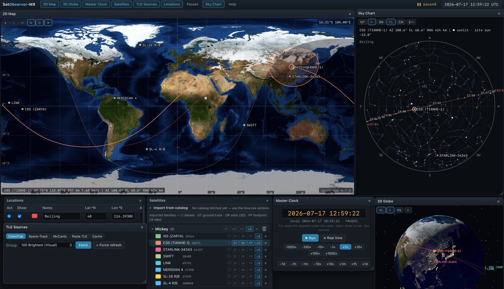Click the 10° elevation button in Sky Chart
The width and height of the screenshot is (504, 289).
coord(362,22)
